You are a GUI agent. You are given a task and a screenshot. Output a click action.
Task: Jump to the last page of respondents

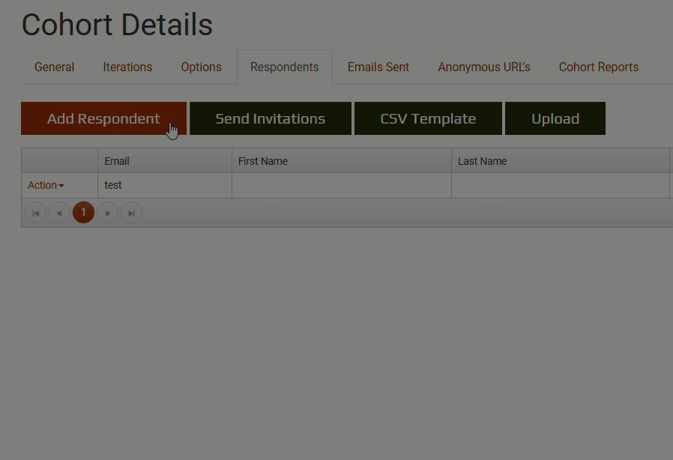click(x=131, y=214)
